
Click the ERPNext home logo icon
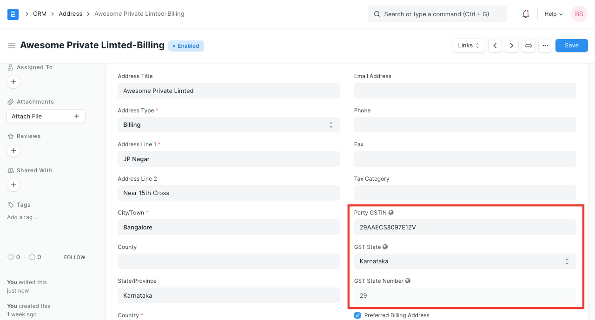(13, 14)
